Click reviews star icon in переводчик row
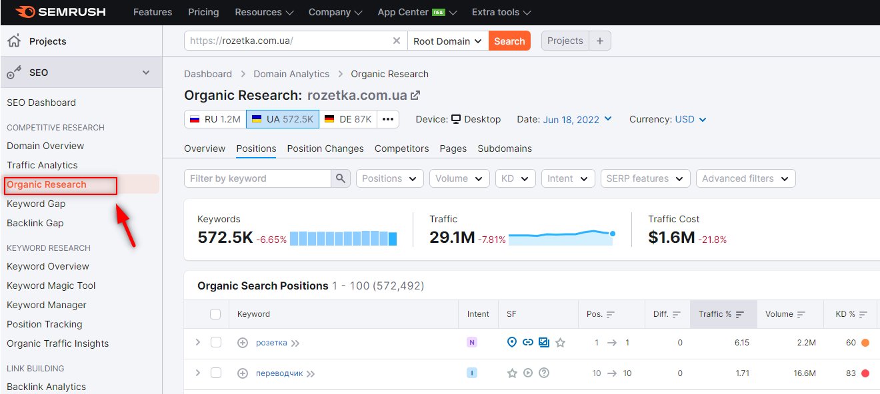 [x=512, y=373]
